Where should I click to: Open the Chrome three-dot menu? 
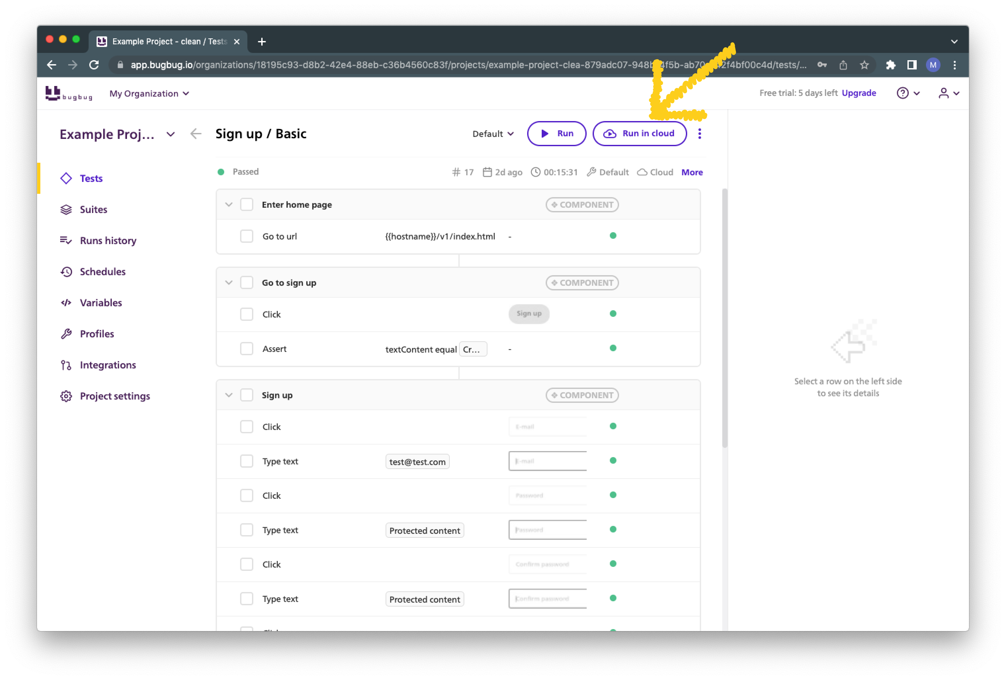tap(954, 65)
